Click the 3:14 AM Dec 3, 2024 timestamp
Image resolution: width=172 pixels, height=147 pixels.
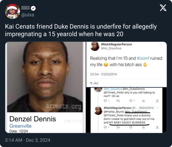[28, 140]
